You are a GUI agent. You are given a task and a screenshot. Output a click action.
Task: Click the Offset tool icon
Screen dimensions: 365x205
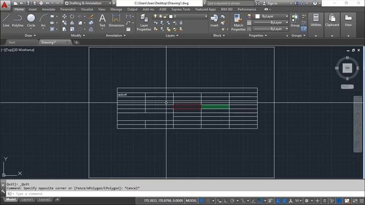pos(91,29)
